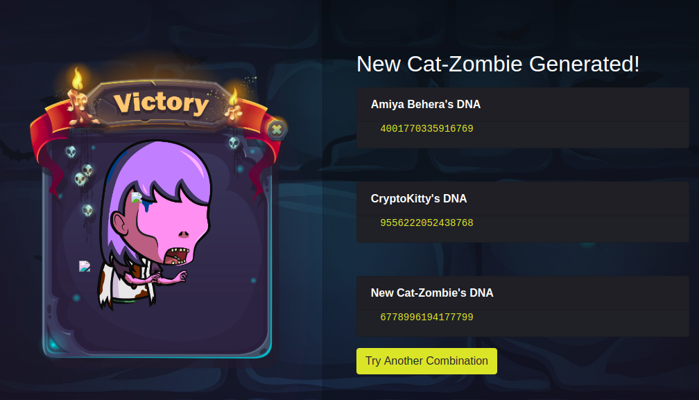Click the Amiya Behera's DNA header
This screenshot has width=699, height=400.
426,104
